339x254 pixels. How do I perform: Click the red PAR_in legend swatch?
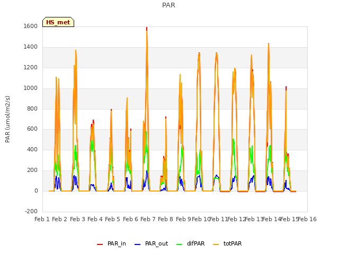click(x=100, y=244)
